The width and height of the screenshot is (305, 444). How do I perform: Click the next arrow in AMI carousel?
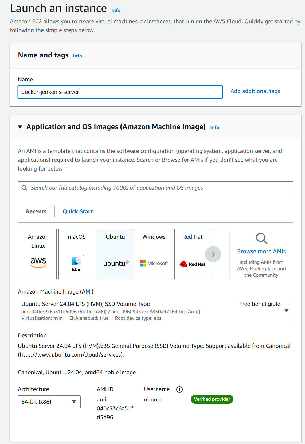click(x=213, y=254)
